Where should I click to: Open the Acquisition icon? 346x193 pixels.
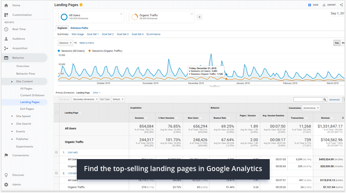pyautogui.click(x=6, y=48)
